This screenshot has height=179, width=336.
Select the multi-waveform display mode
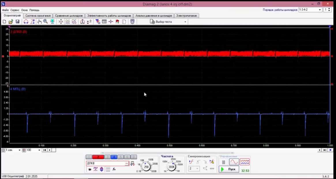coord(245,162)
